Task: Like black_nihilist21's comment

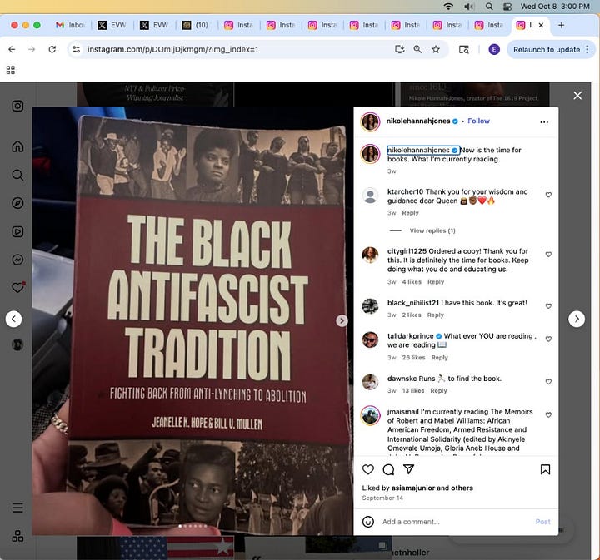Action: (x=548, y=306)
